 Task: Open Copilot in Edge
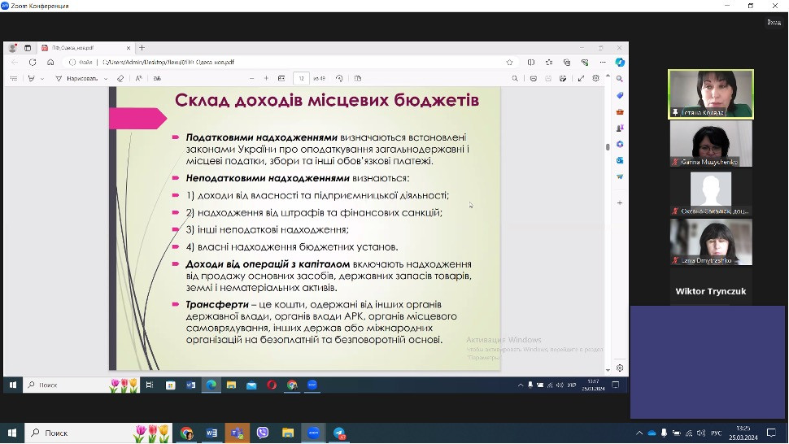pyautogui.click(x=620, y=63)
